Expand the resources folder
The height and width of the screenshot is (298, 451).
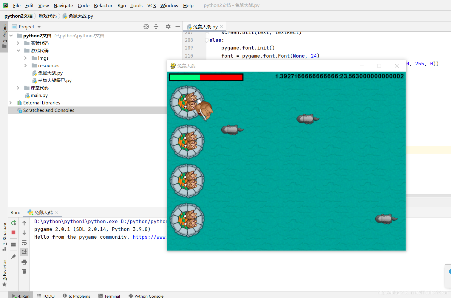pos(25,66)
